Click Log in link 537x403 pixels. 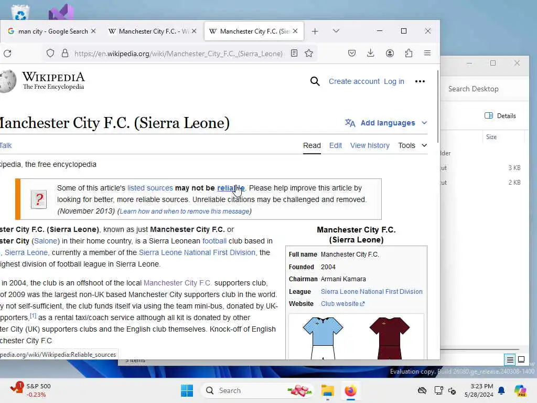click(394, 81)
